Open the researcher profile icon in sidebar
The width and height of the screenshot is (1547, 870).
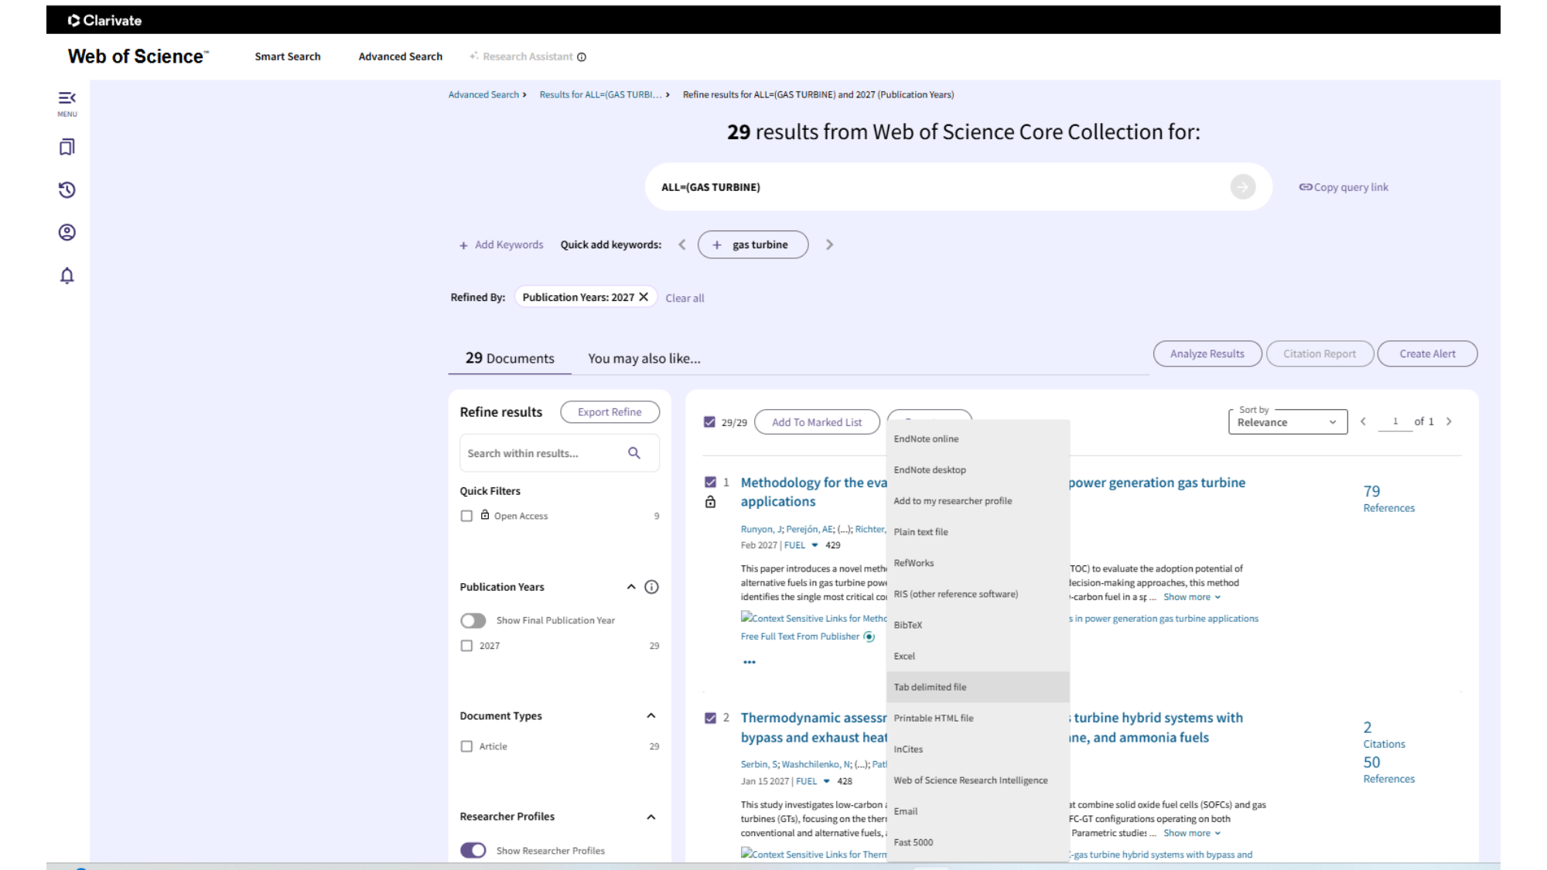click(x=67, y=232)
